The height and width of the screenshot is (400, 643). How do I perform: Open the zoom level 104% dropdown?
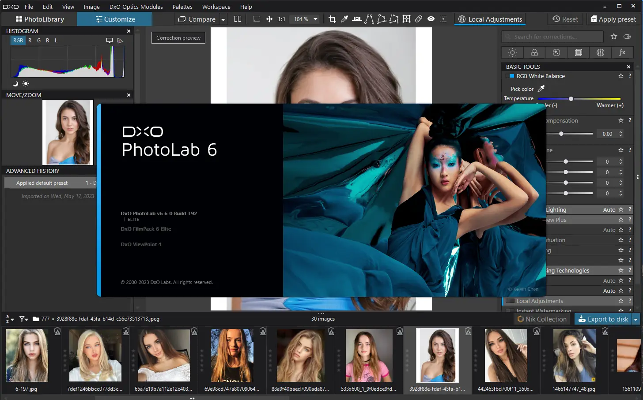pos(315,19)
